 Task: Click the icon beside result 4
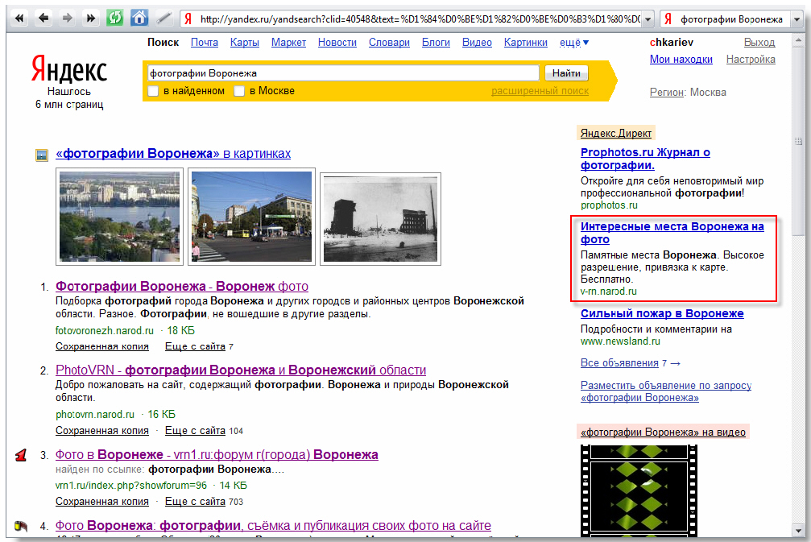[21, 526]
